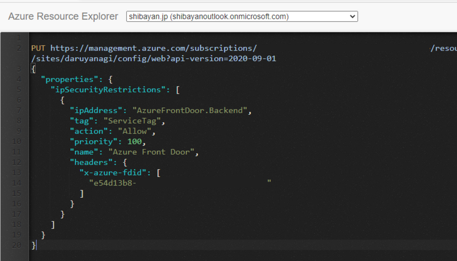Click the "AzureFrontDoor.Backend" value
Viewport: 457px width, 261px height.
coord(190,110)
